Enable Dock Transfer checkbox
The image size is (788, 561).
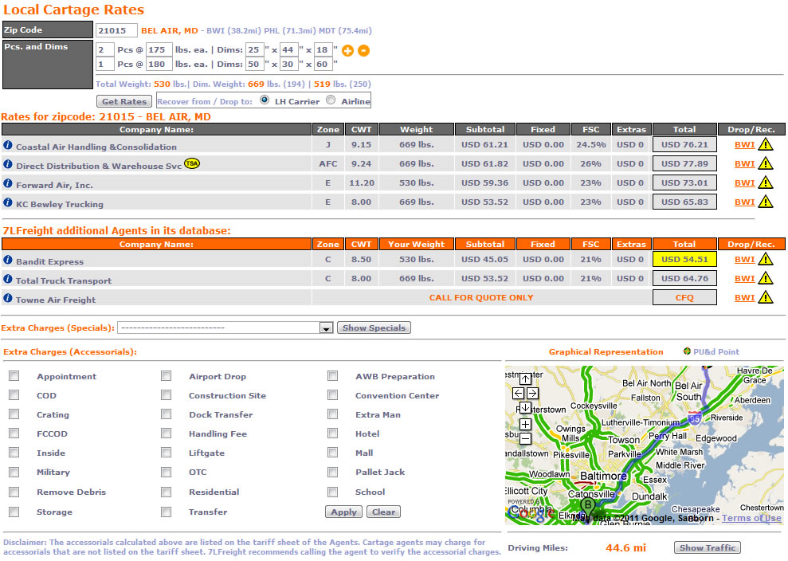167,414
